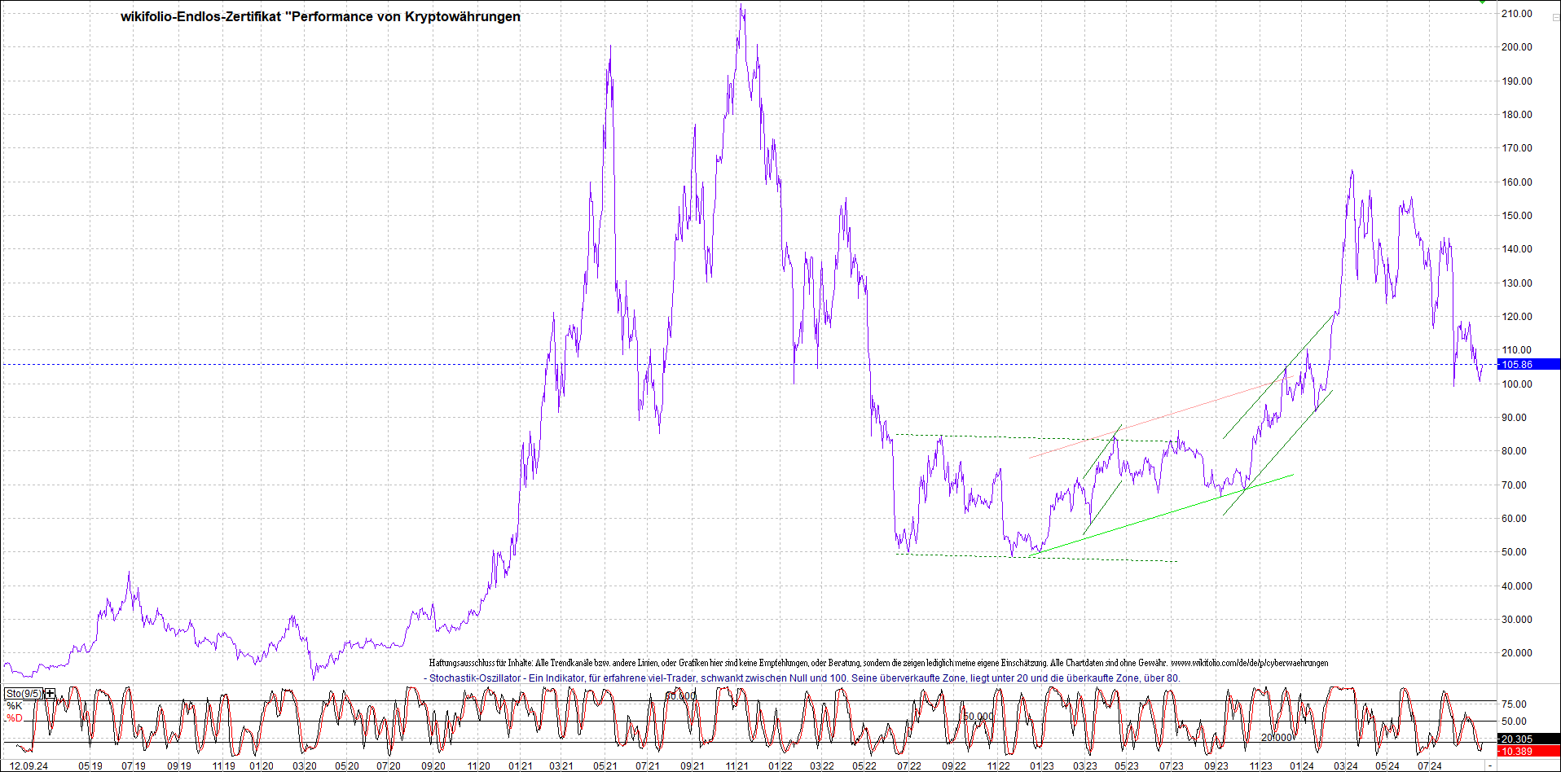This screenshot has width=1561, height=772.
Task: Click the blue Stochastik-Oszillator description line
Action: pyautogui.click(x=802, y=678)
